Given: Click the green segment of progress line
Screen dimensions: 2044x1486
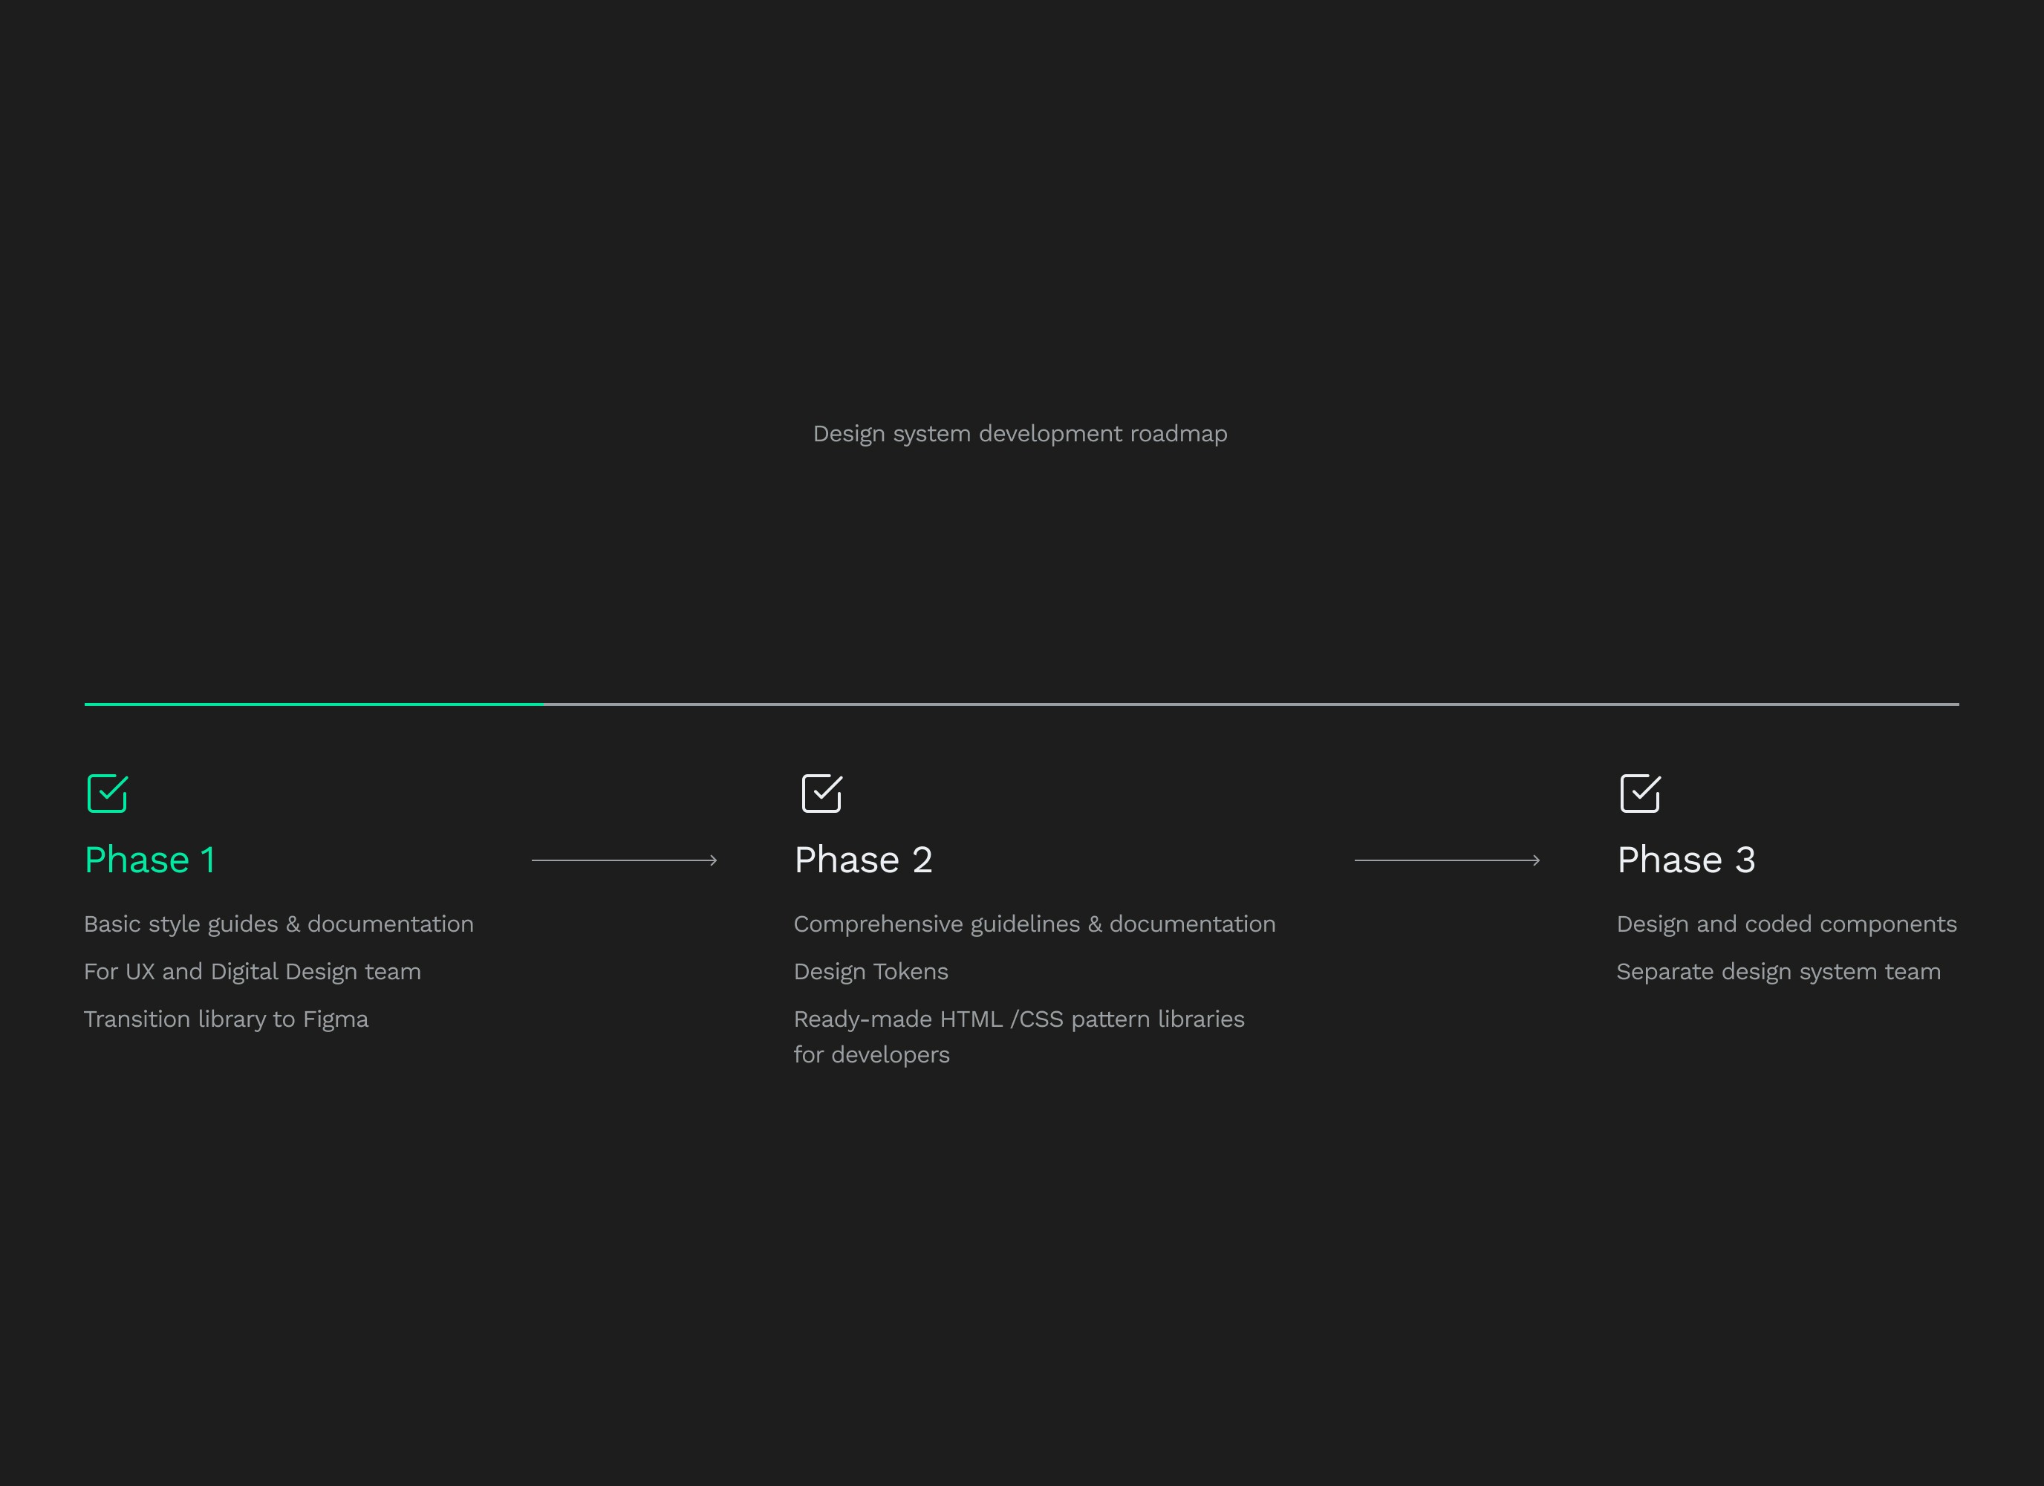Looking at the screenshot, I should tap(313, 704).
